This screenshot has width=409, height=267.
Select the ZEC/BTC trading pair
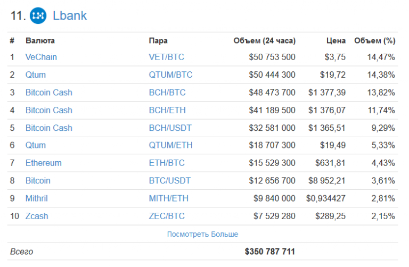167,216
